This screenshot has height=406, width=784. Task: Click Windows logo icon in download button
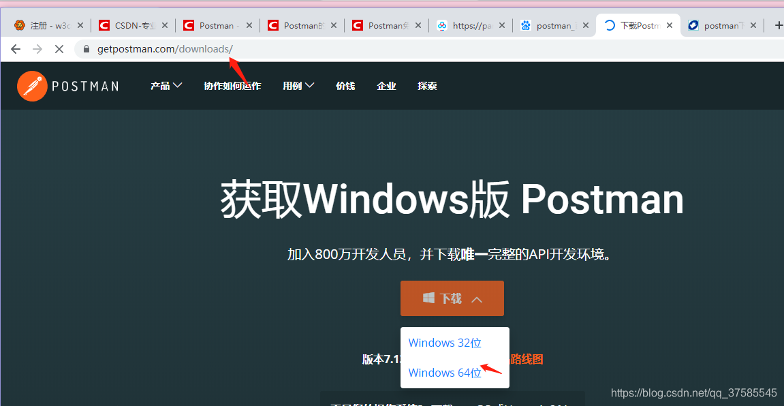[428, 298]
